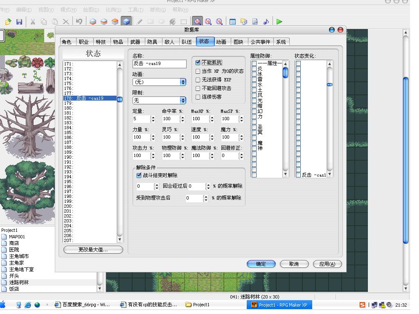Select the Ellipse drawing tool
The height and width of the screenshot is (314, 419).
point(162,22)
